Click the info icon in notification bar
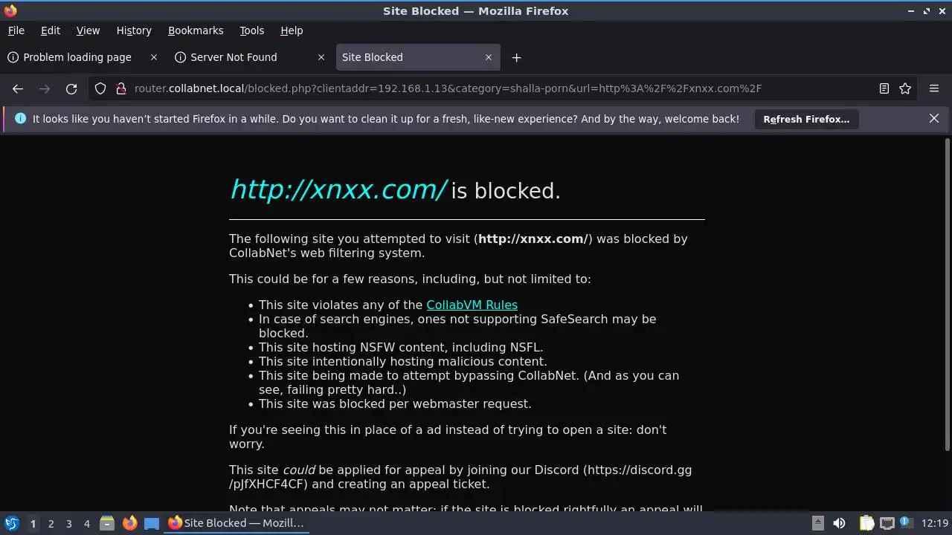952x535 pixels. (20, 119)
